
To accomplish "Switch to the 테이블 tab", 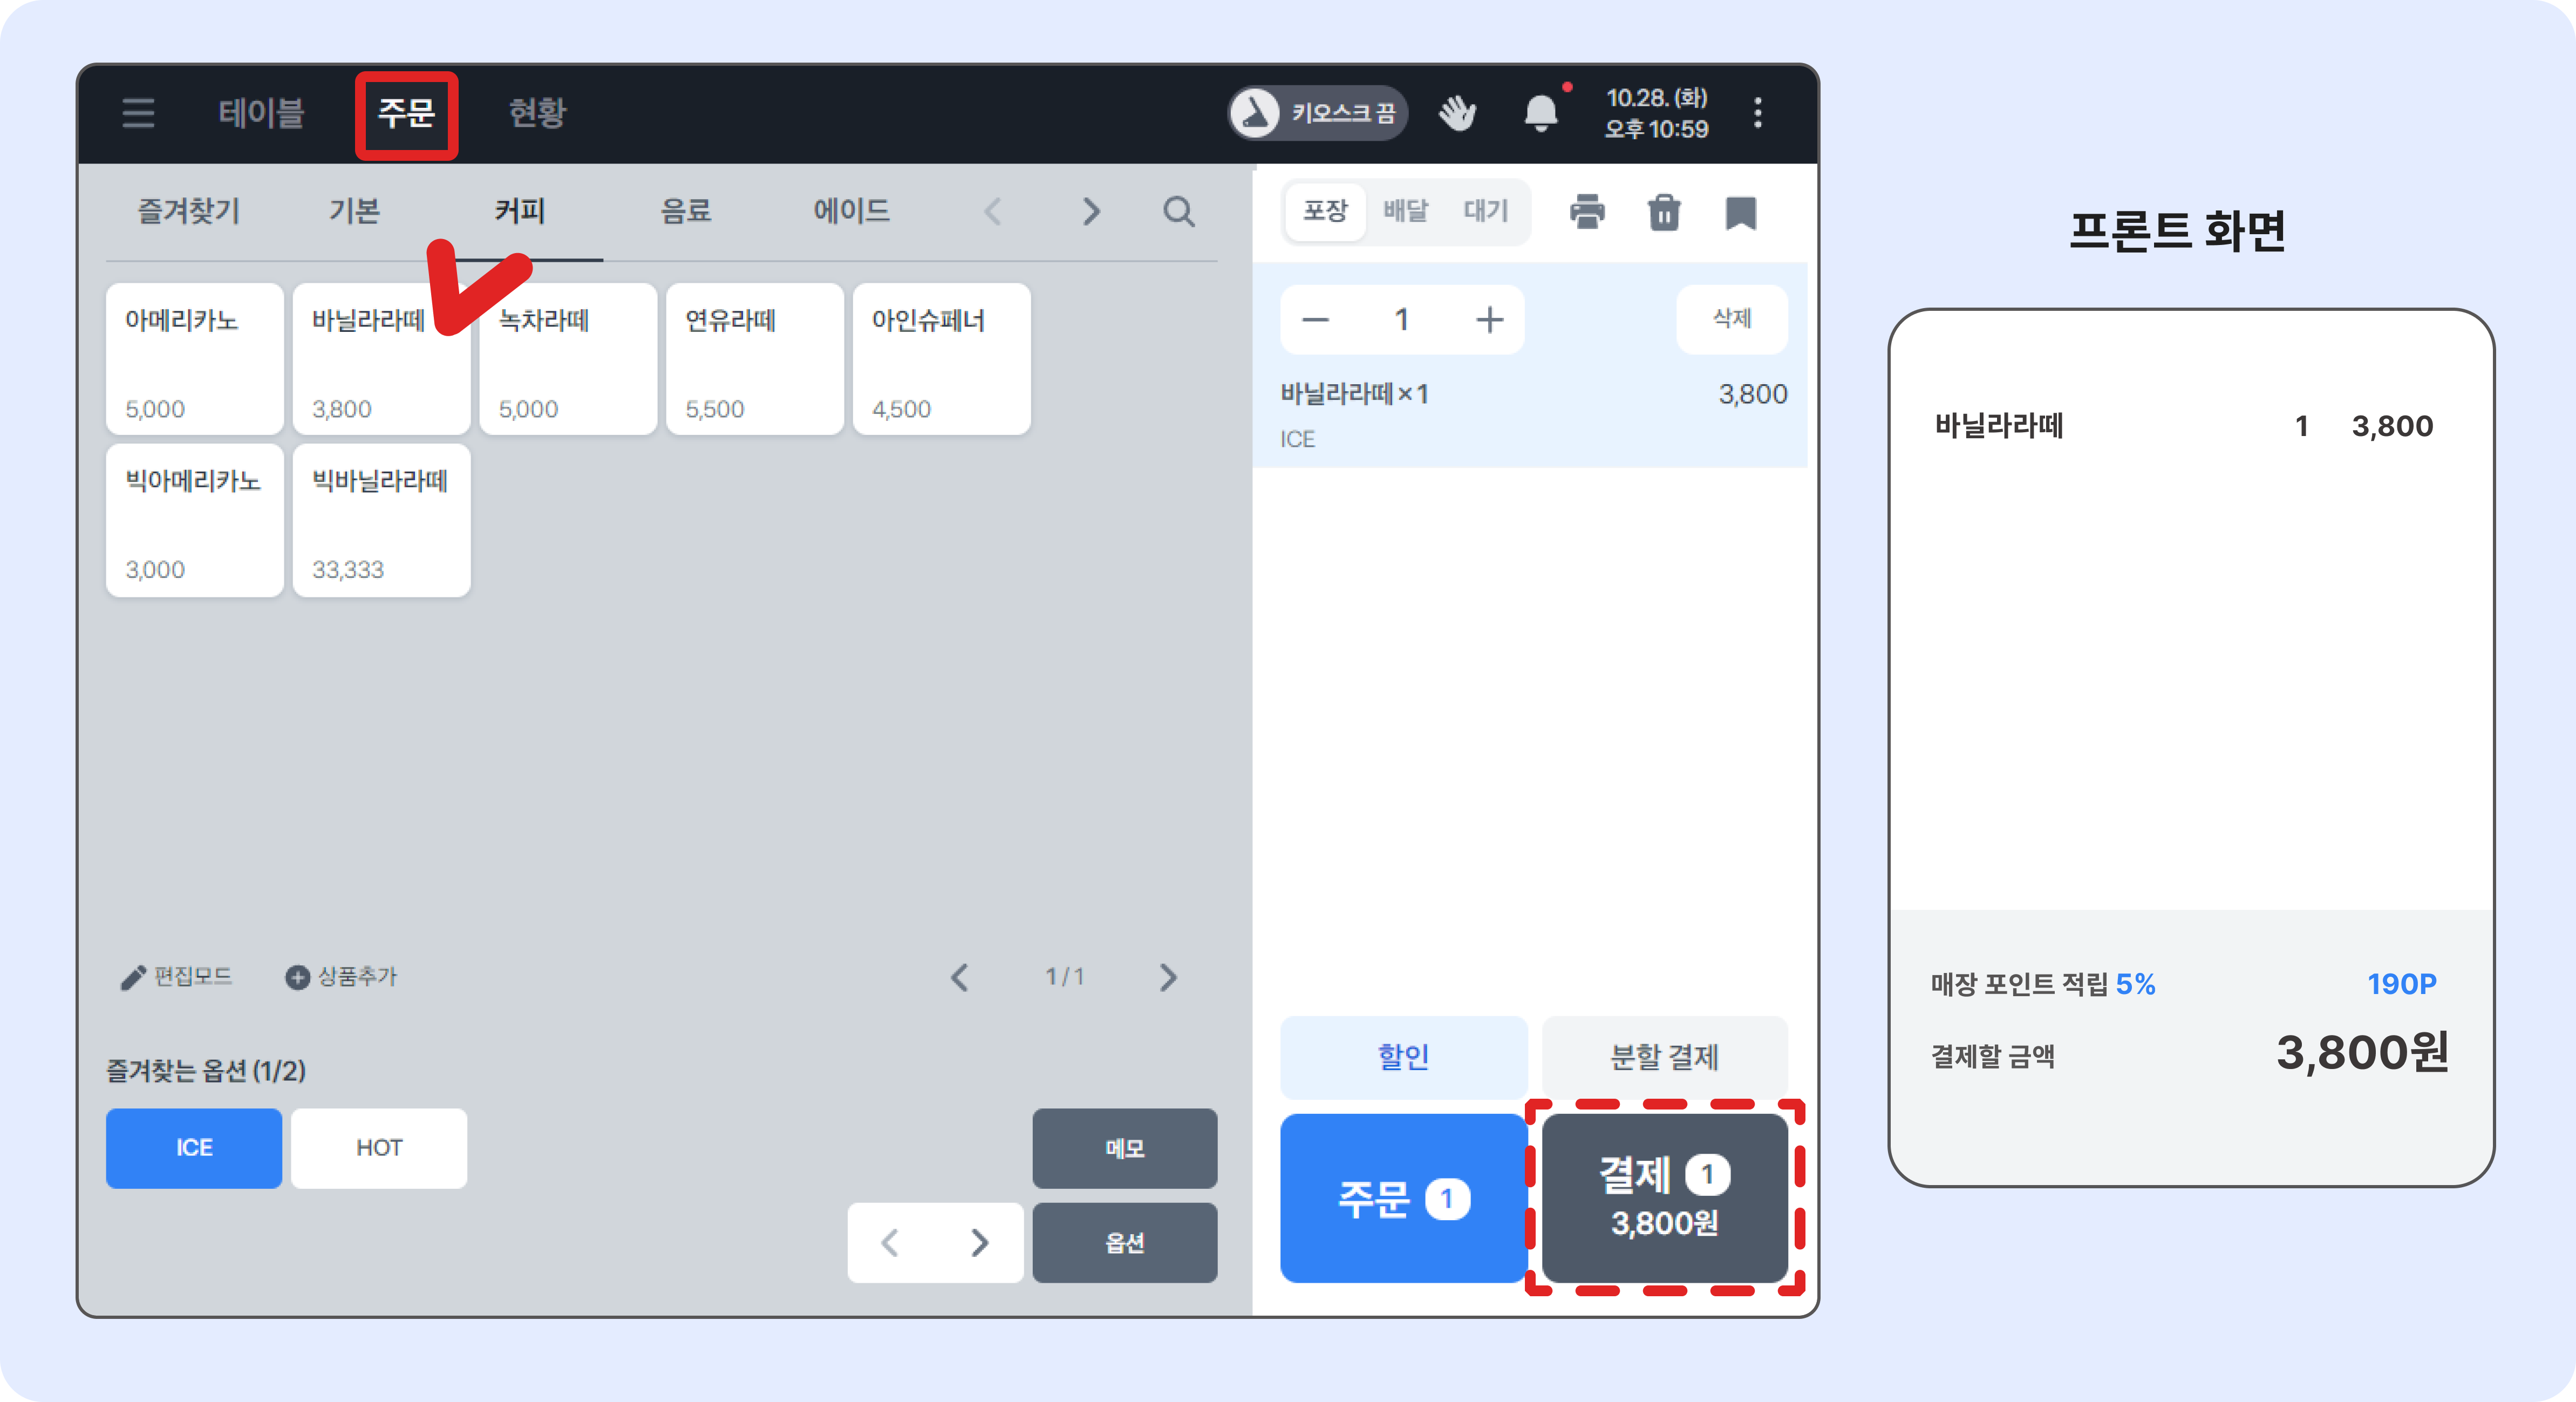I will click(261, 113).
